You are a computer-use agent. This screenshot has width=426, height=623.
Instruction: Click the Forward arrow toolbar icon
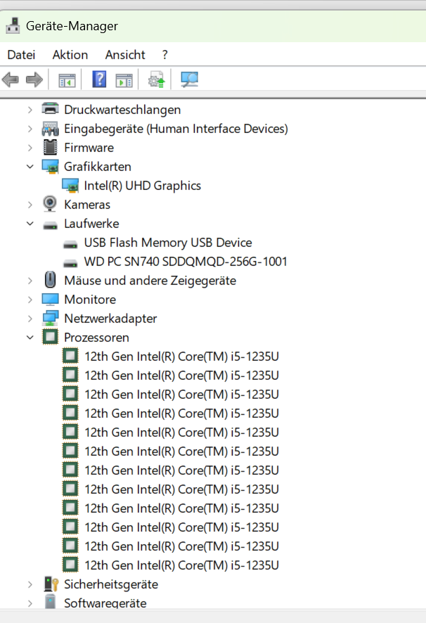click(34, 79)
